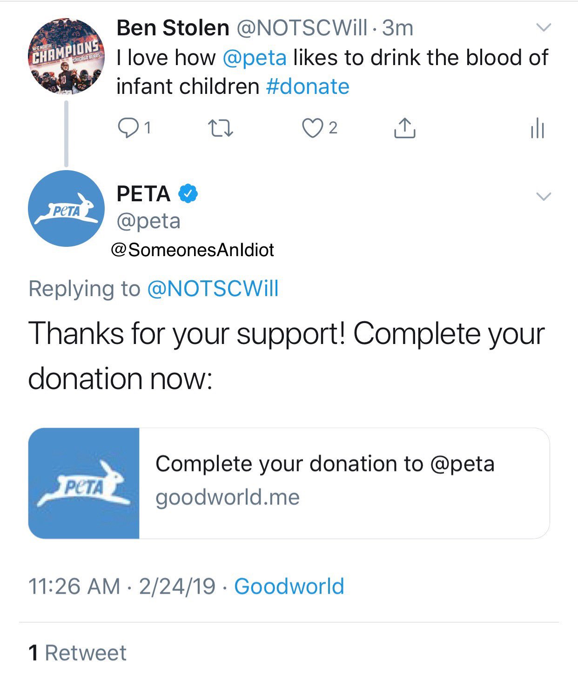View the 1 Retweet list
The image size is (578, 681).
pos(77,653)
